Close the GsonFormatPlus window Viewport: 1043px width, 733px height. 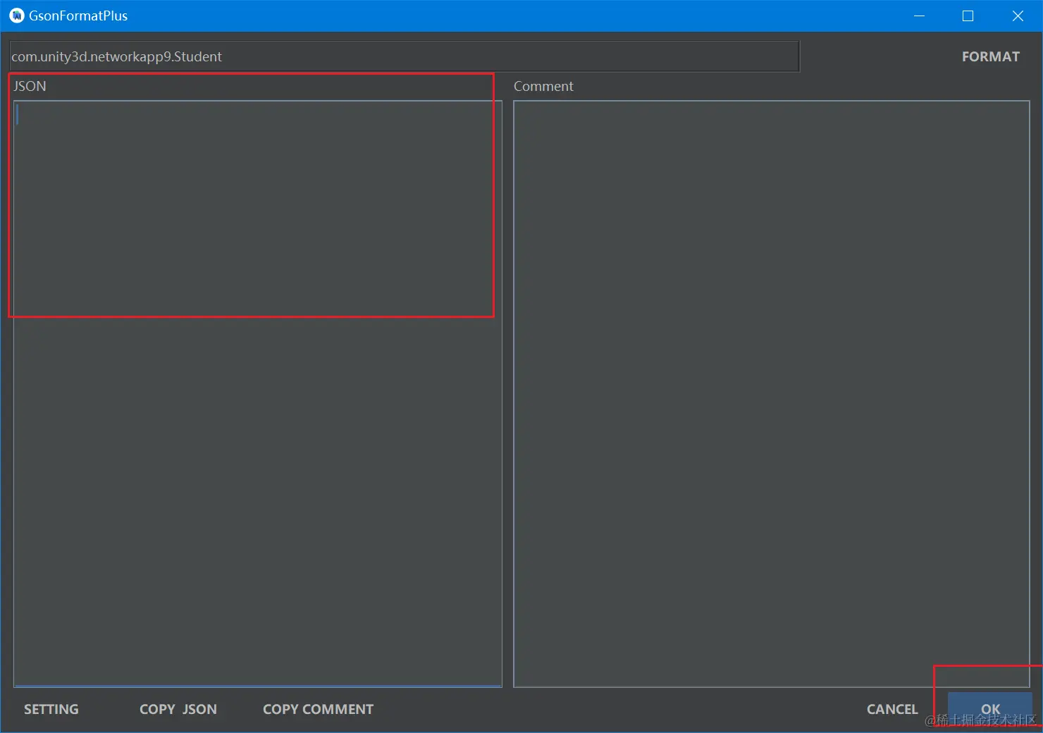point(1018,16)
